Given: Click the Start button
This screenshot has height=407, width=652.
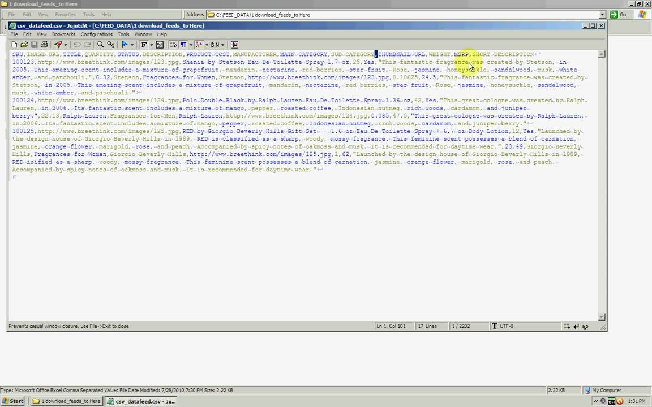Looking at the screenshot, I should pyautogui.click(x=13, y=401).
